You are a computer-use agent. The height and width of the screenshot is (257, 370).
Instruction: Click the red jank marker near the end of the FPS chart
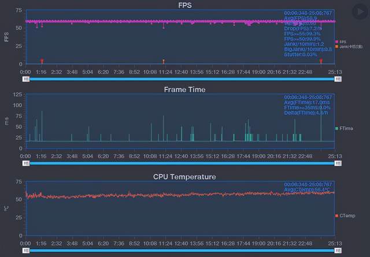321,61
